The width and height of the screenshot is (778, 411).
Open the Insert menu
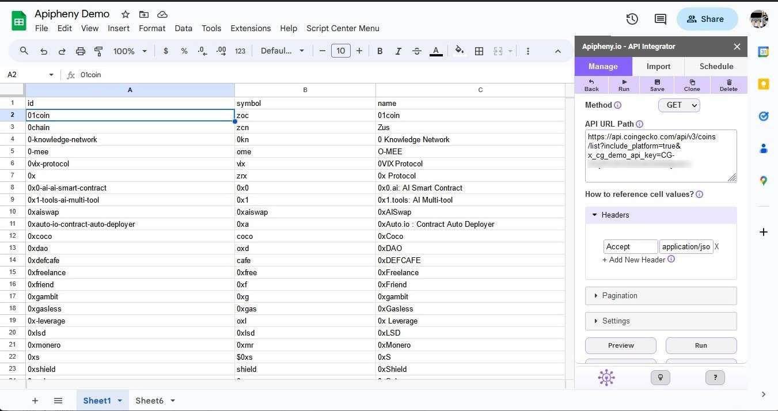pyautogui.click(x=119, y=28)
